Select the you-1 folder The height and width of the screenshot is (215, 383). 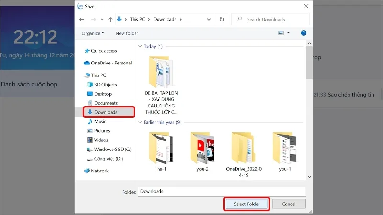285,151
